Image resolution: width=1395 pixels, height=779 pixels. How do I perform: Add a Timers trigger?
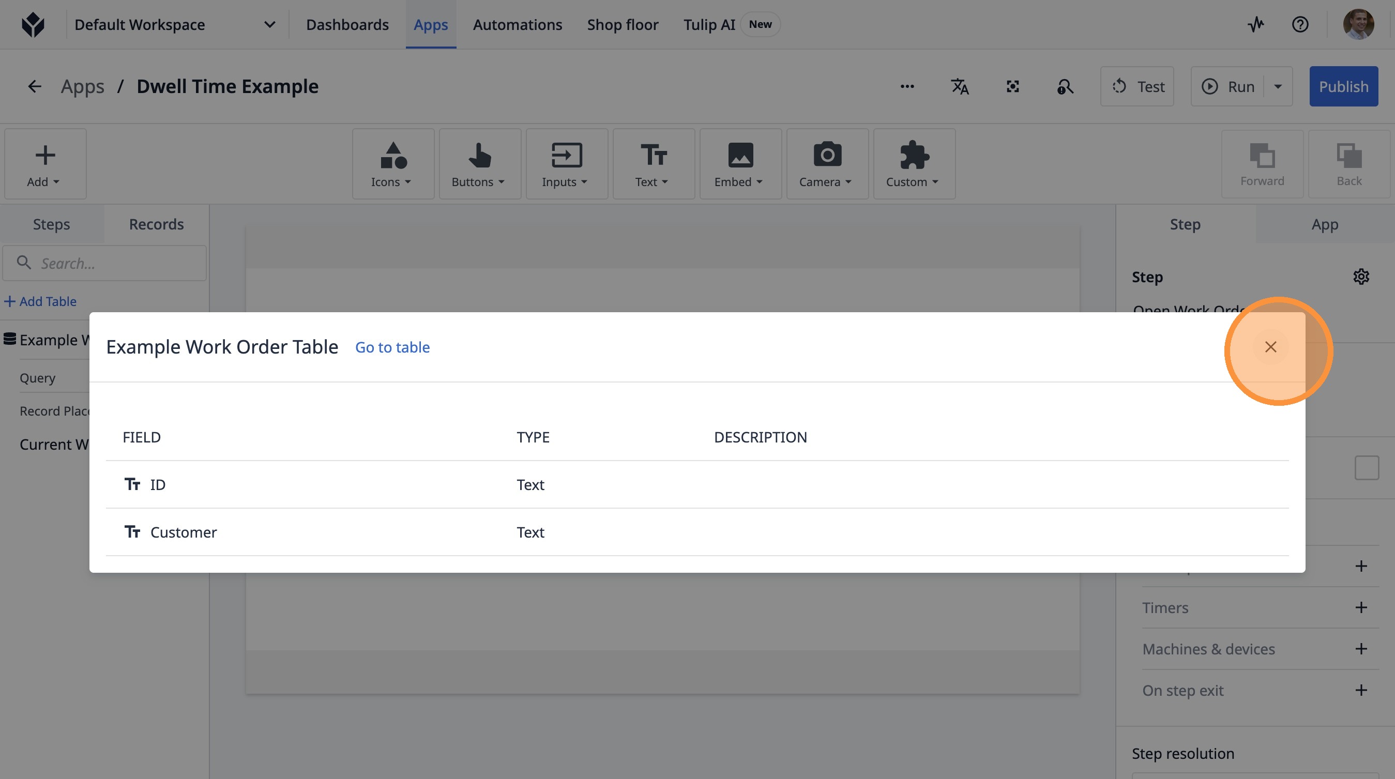tap(1361, 607)
